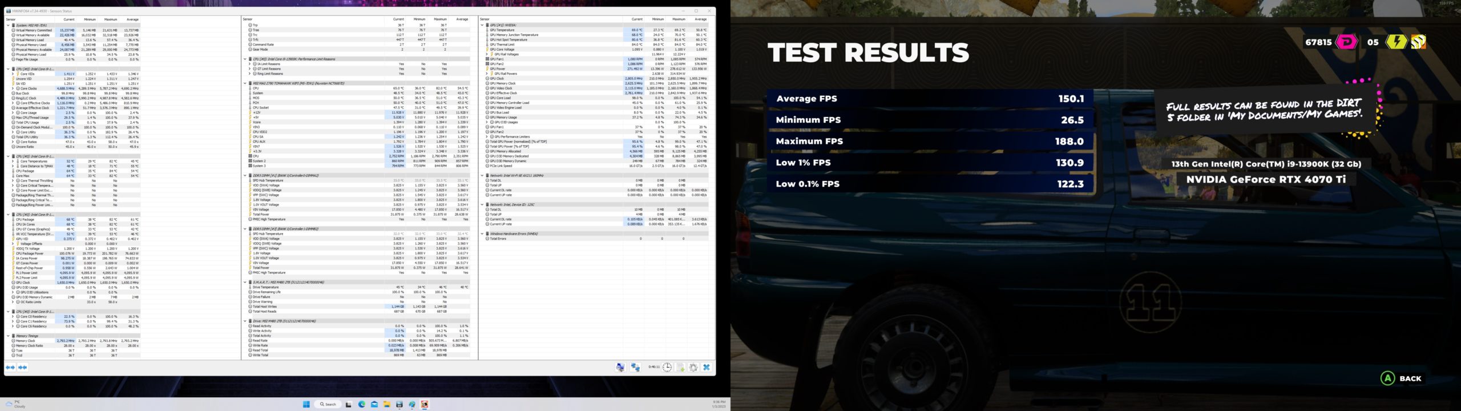The height and width of the screenshot is (411, 1461).
Task: Open Task View from the taskbar
Action: click(349, 404)
